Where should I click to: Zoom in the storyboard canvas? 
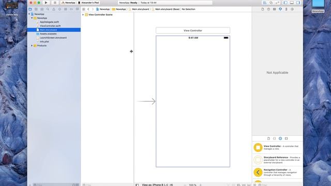click(201, 185)
